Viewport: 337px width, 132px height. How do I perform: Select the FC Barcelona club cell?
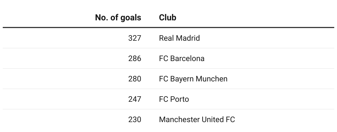click(x=182, y=58)
